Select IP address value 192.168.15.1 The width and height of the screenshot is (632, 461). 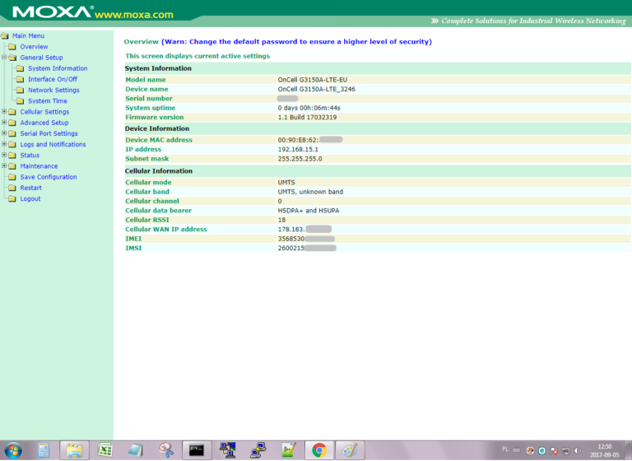click(298, 149)
